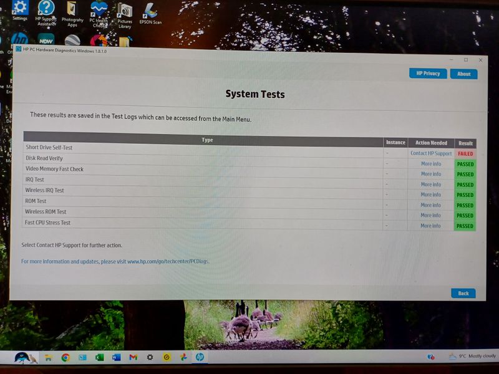Click the Result column header
Screen dimensions: 499x374
[x=465, y=143]
